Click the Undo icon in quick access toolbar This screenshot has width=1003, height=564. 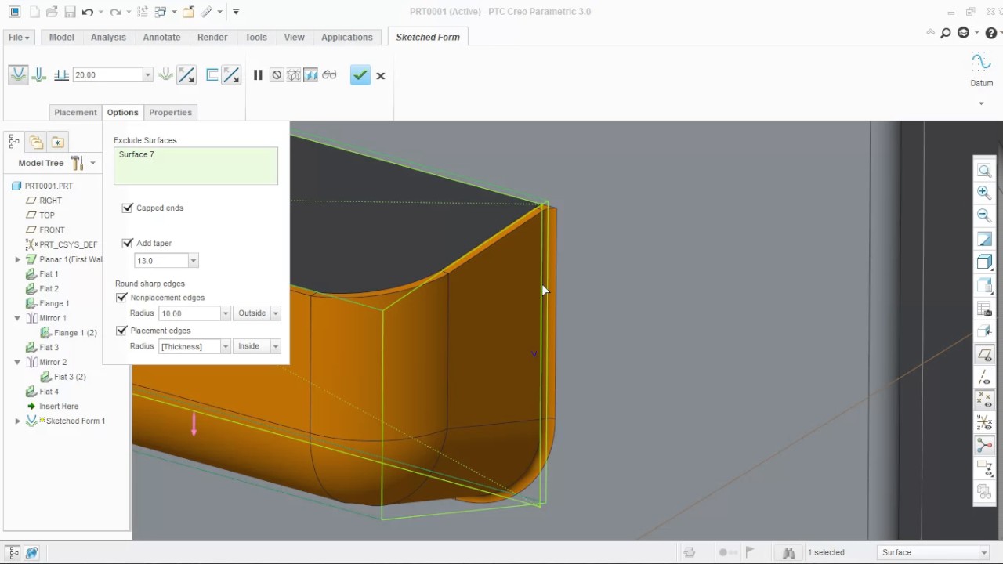[x=88, y=12]
